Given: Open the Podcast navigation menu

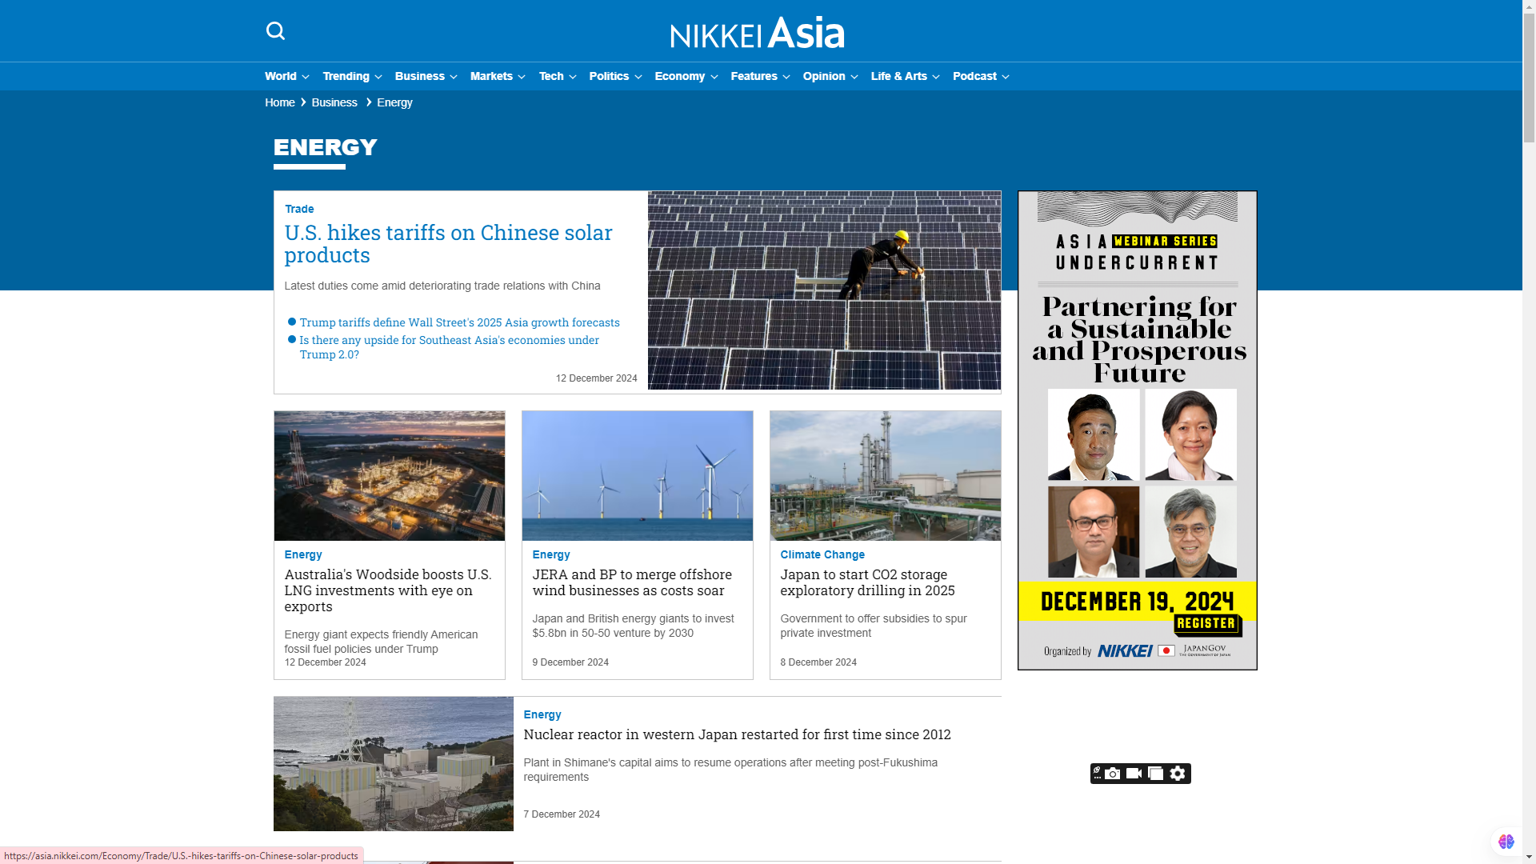Looking at the screenshot, I should [x=980, y=76].
